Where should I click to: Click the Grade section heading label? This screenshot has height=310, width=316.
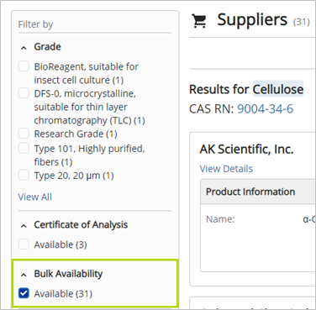[47, 46]
